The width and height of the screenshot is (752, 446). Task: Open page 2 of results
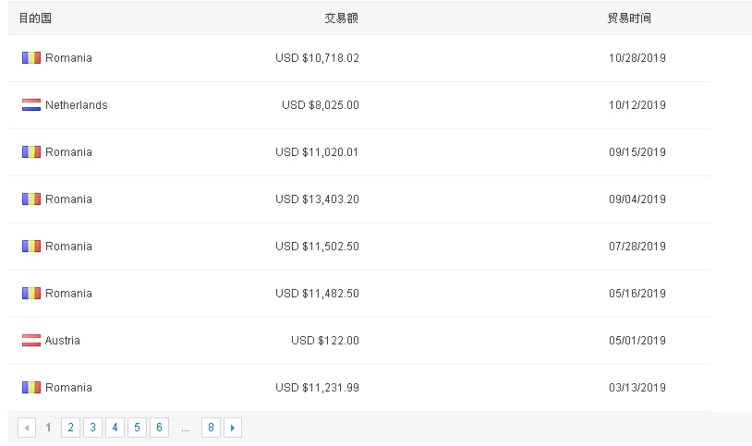(x=70, y=428)
